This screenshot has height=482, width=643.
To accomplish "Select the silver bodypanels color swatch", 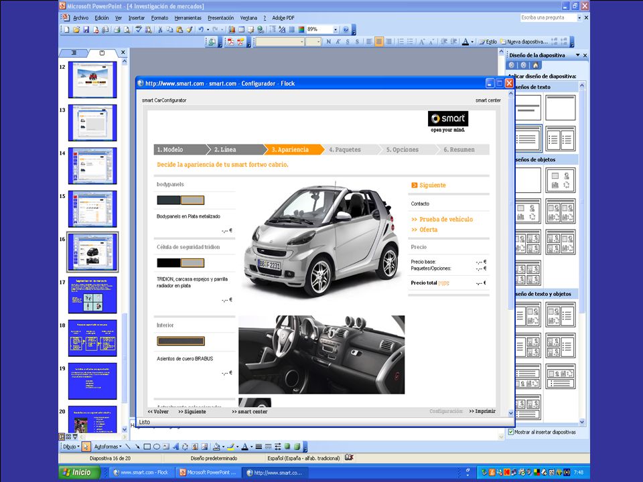I will click(x=192, y=200).
